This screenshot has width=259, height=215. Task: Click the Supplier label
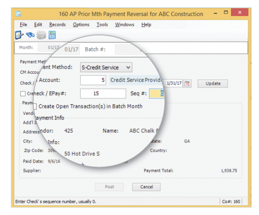coord(32,171)
